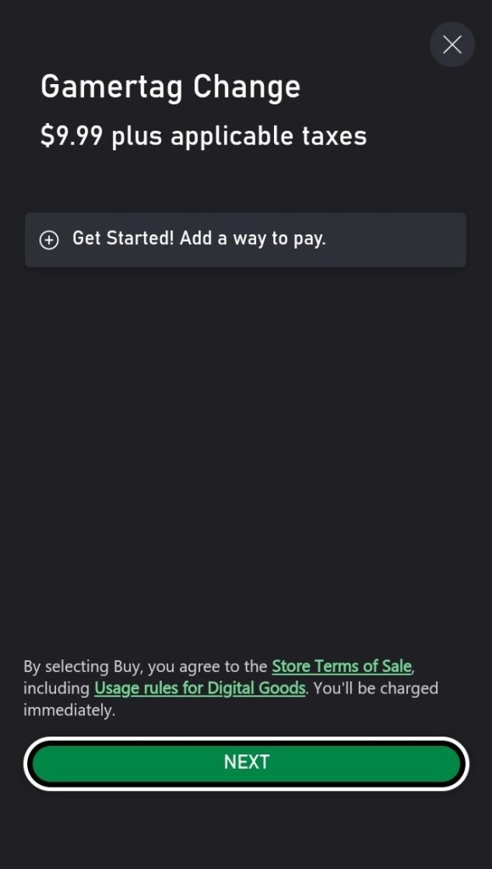Click the round close button at top
Image resolution: width=492 pixels, height=869 pixels.
tap(452, 44)
